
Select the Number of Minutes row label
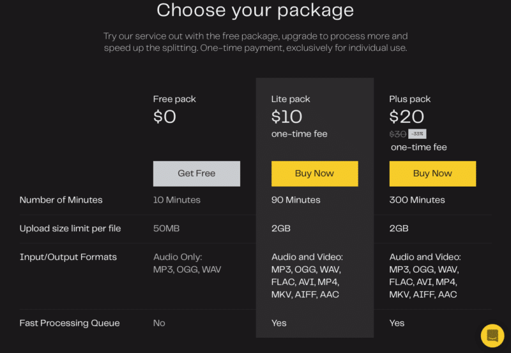(x=61, y=200)
